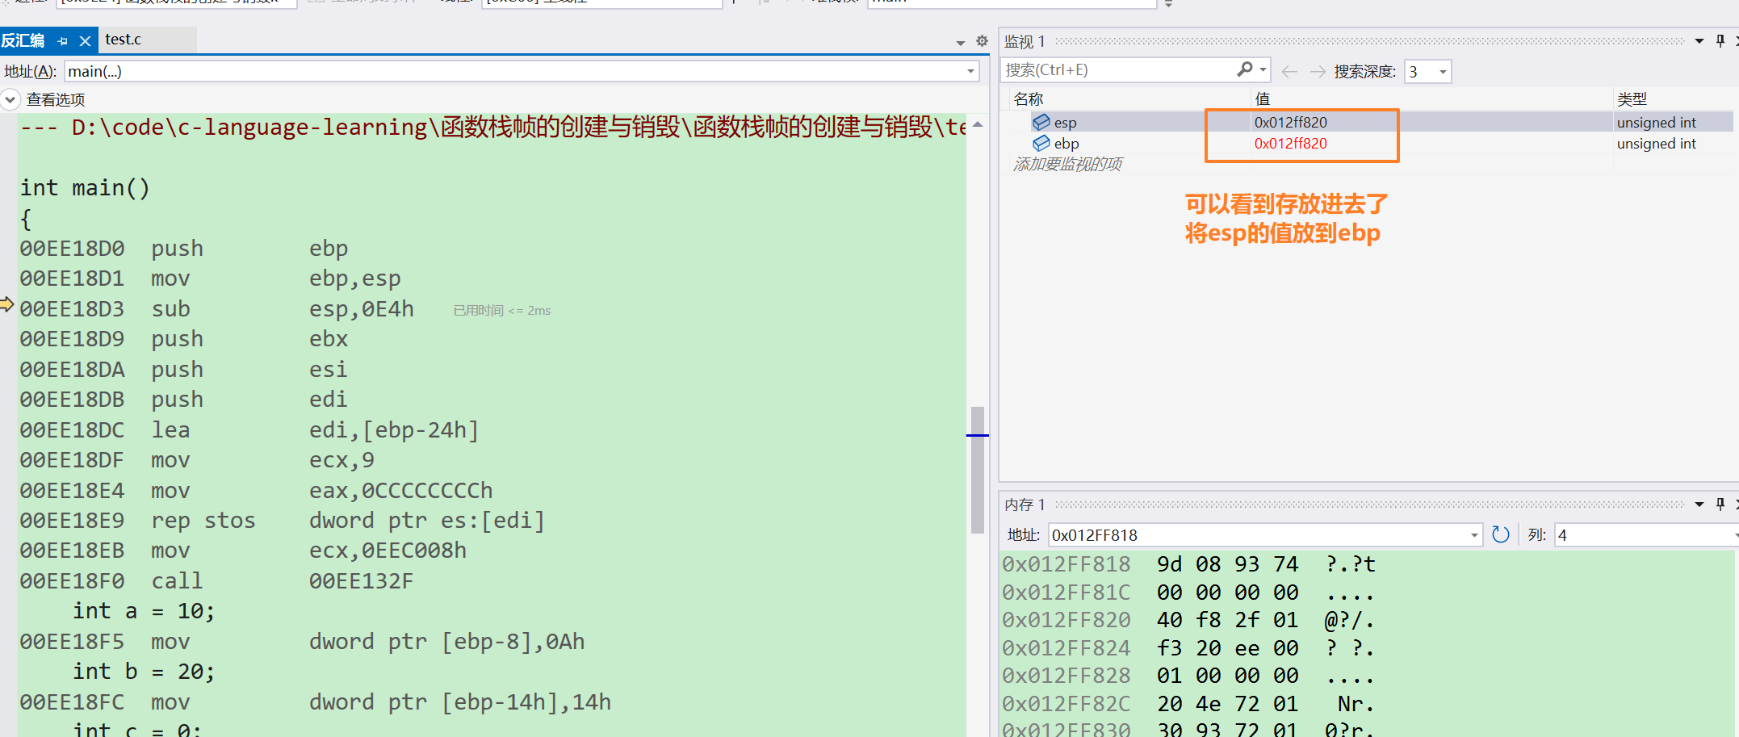Click the watch search magnifier icon

[x=1244, y=69]
